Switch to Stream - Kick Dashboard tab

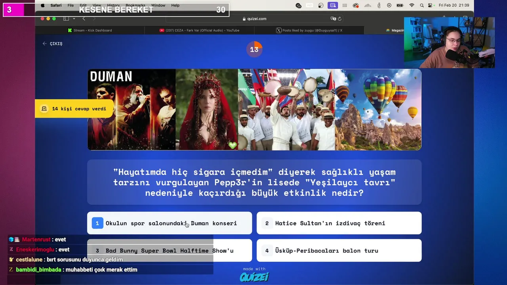click(x=90, y=30)
